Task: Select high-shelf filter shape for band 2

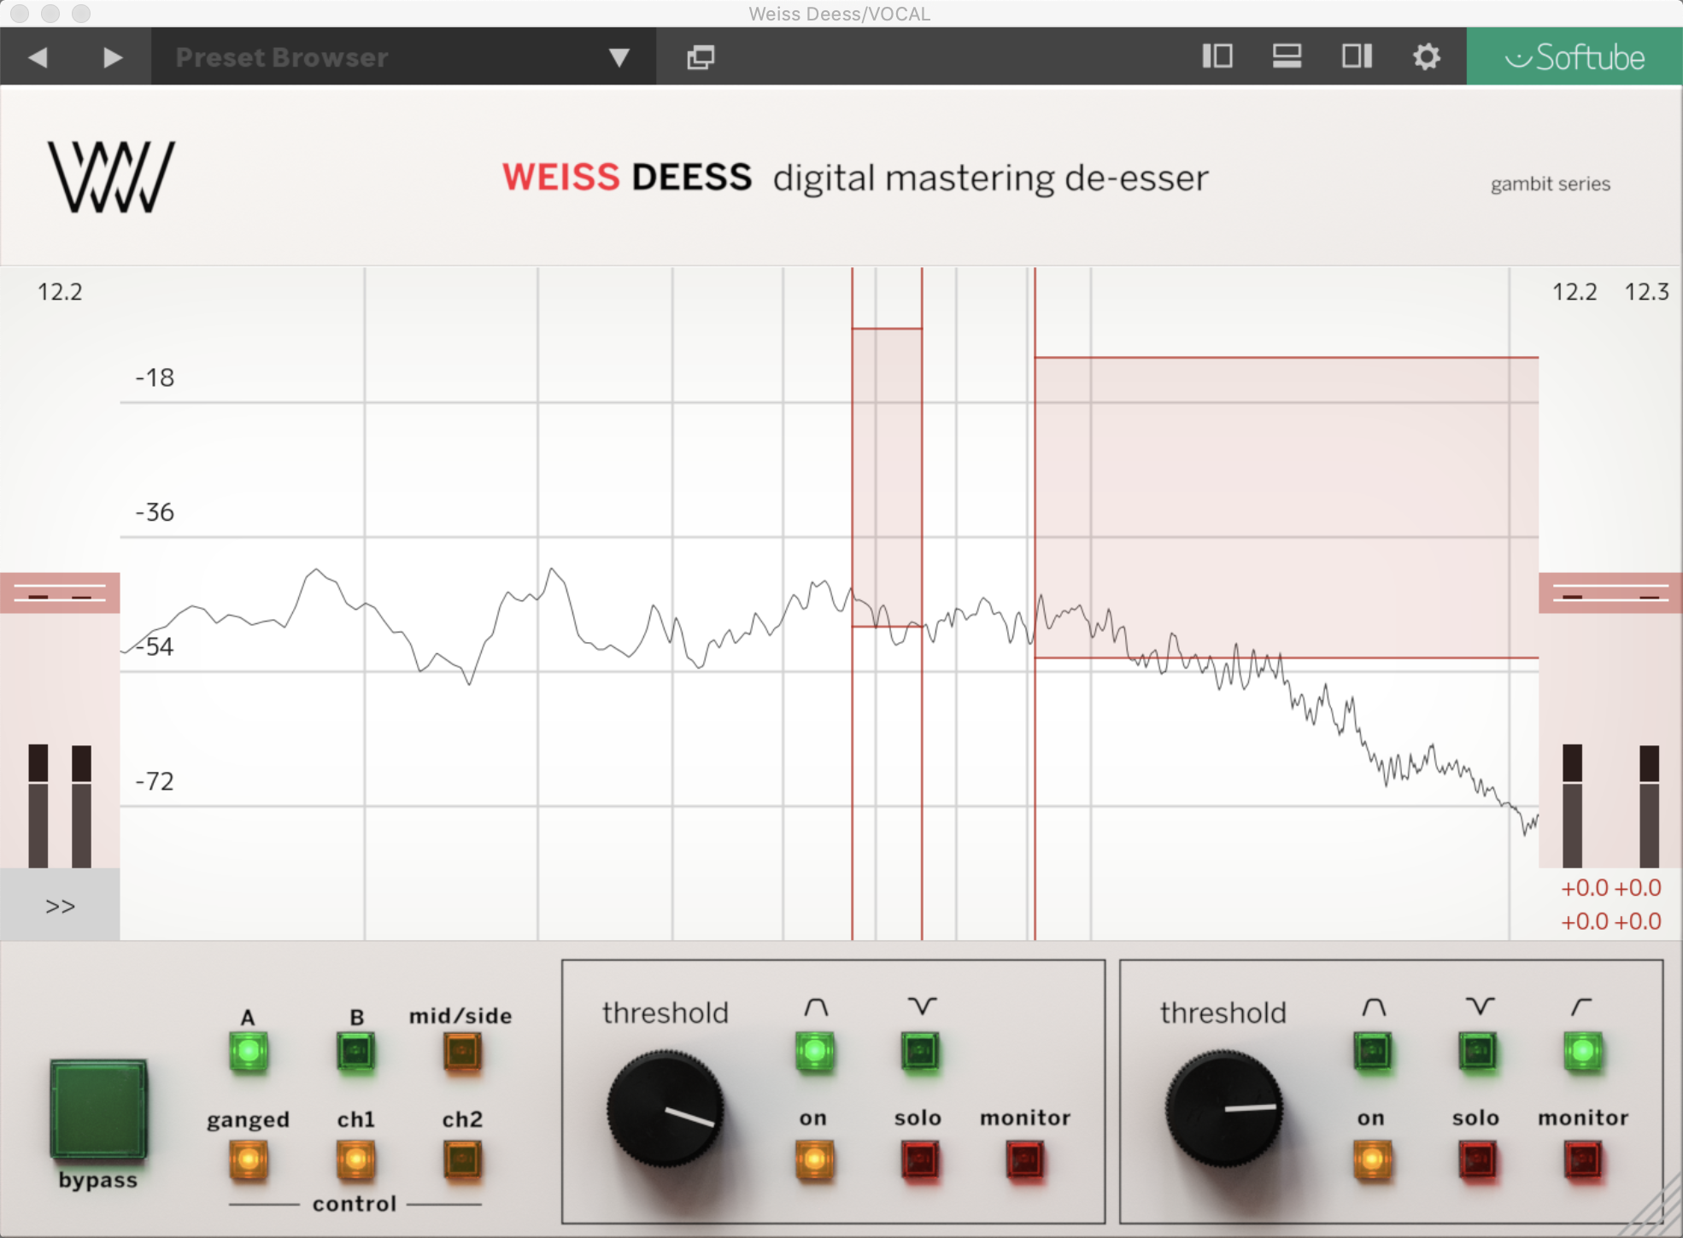Action: tap(1583, 1051)
